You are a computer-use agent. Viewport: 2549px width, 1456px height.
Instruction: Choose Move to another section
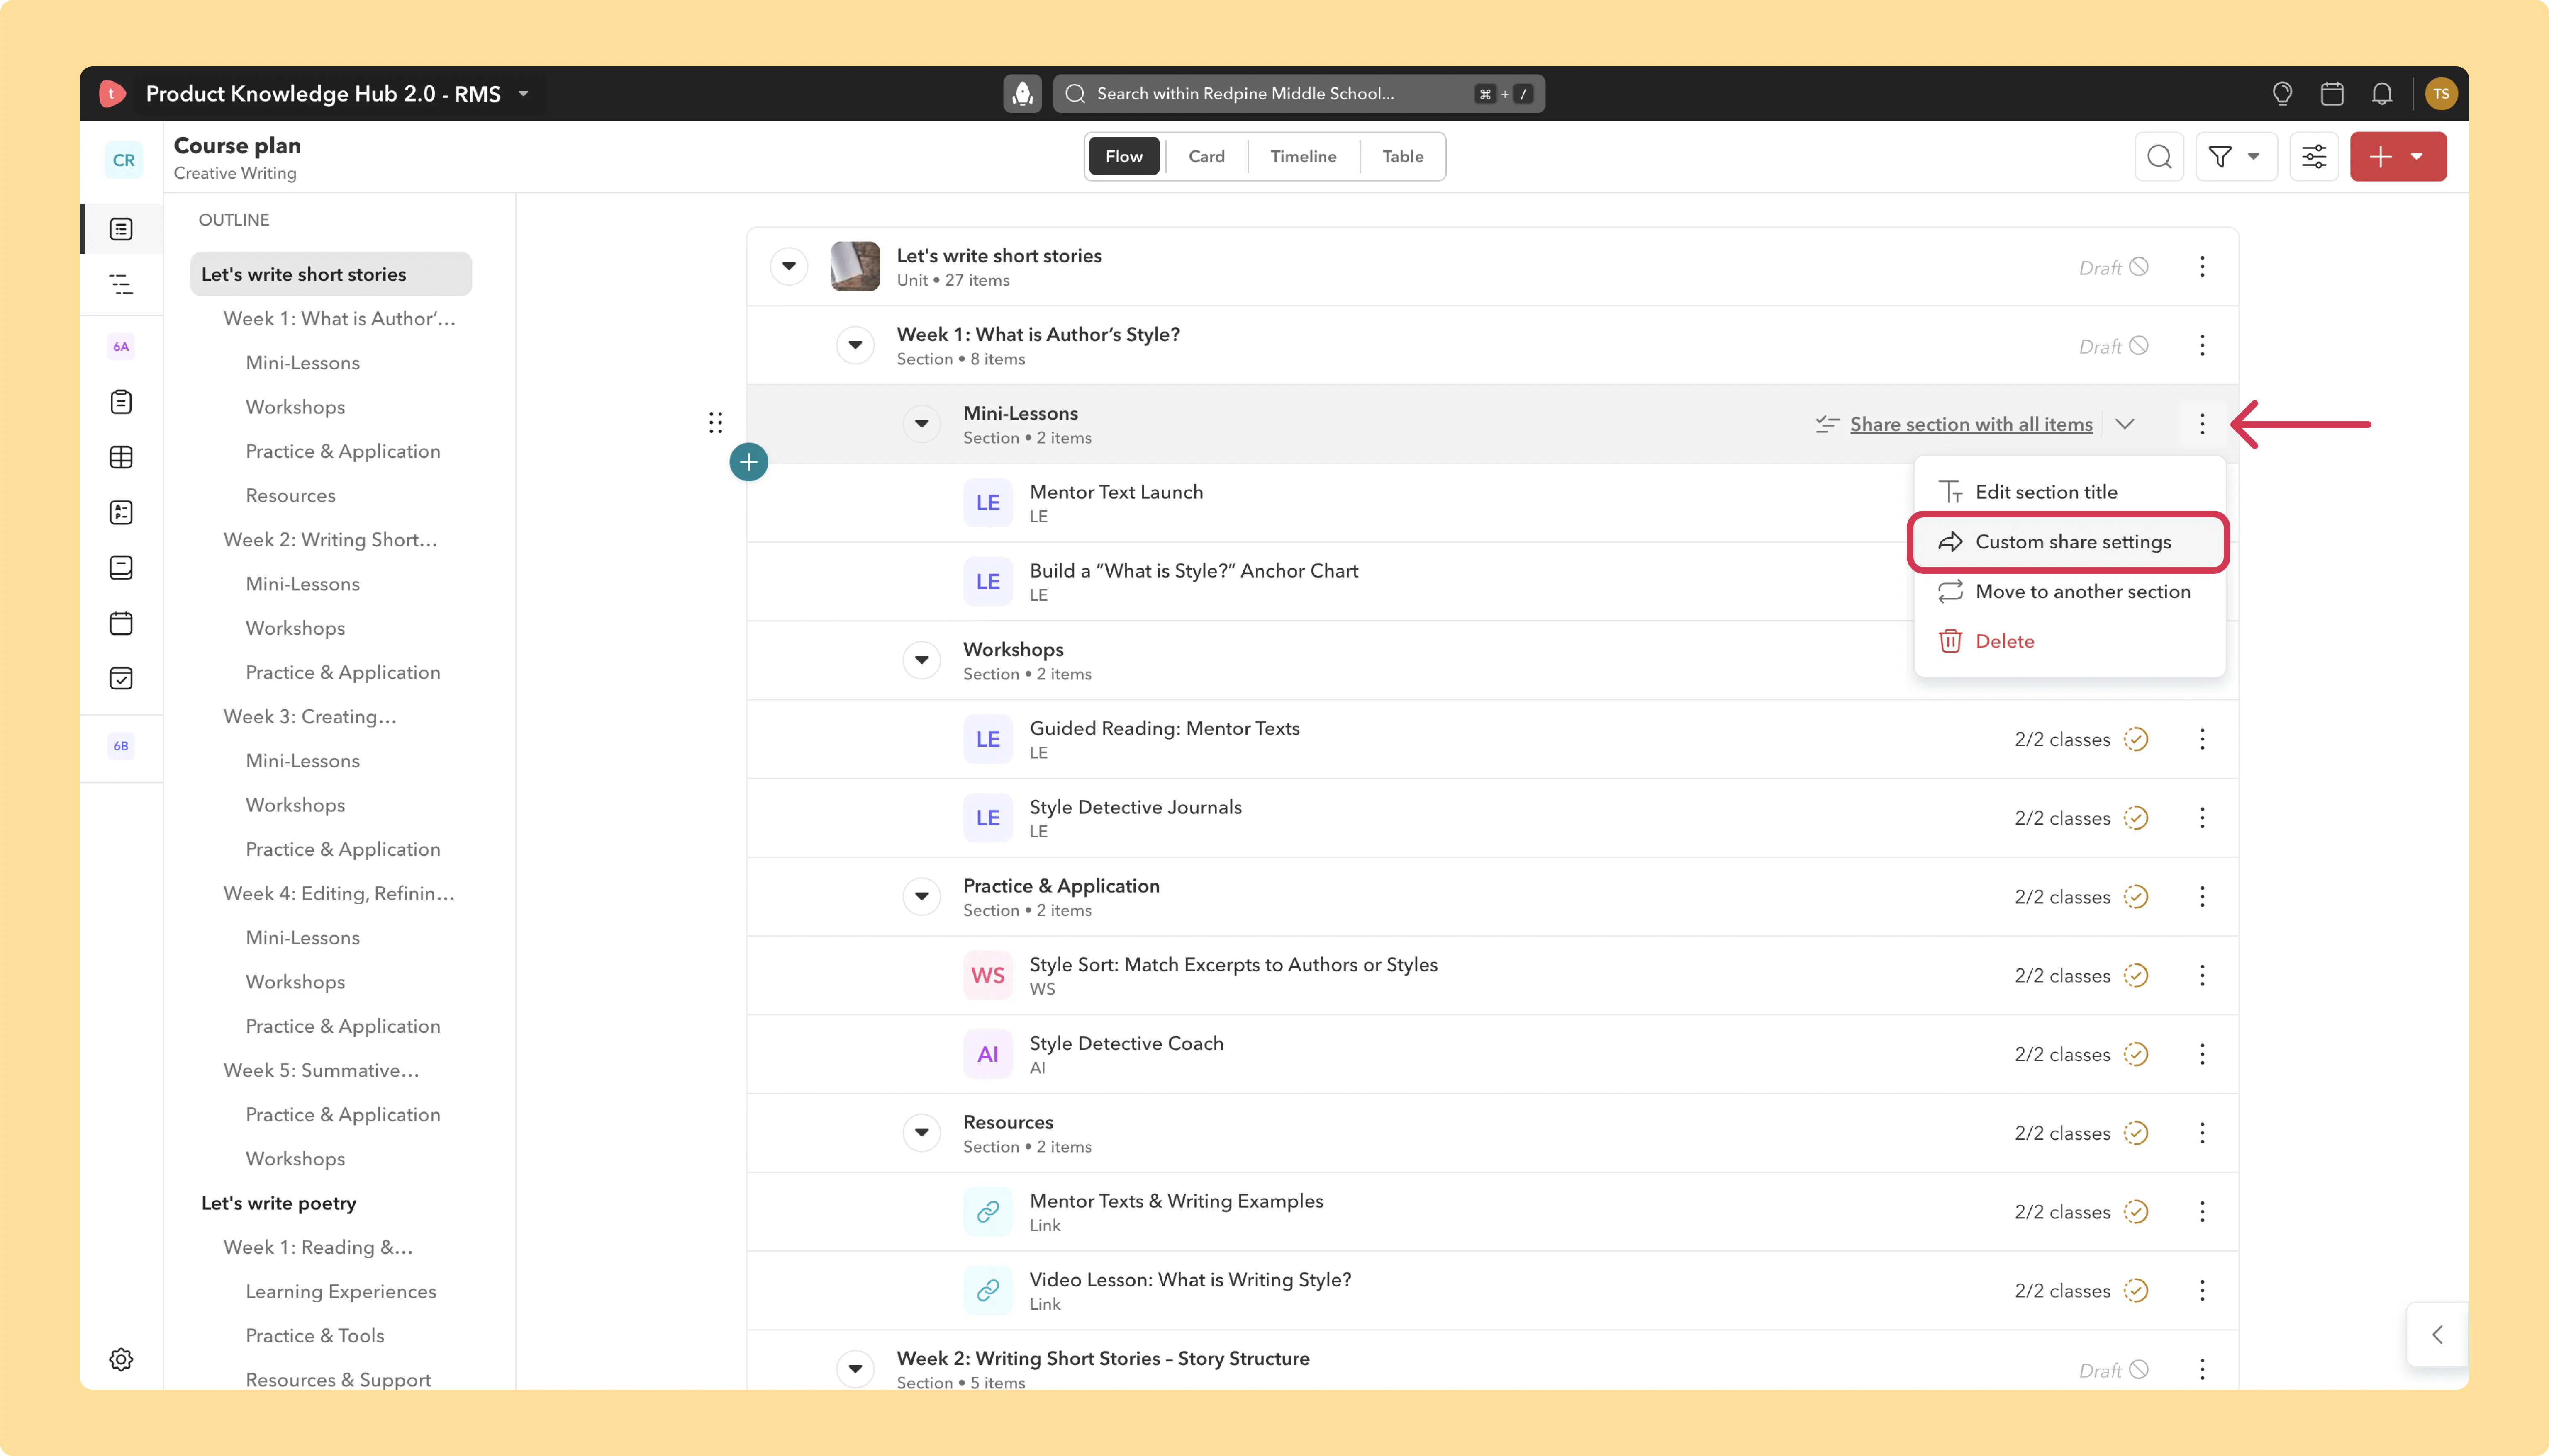coord(2070,592)
